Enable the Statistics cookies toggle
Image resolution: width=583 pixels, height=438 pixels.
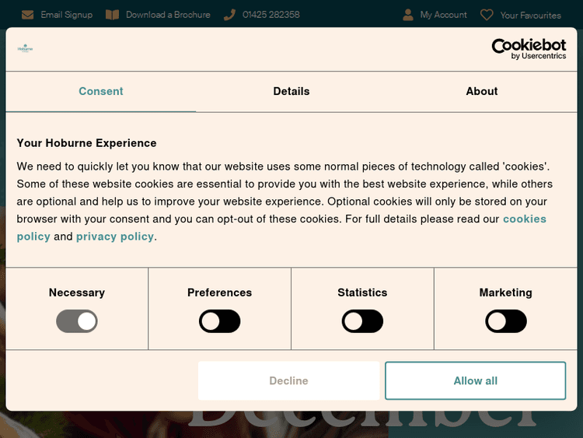(363, 321)
